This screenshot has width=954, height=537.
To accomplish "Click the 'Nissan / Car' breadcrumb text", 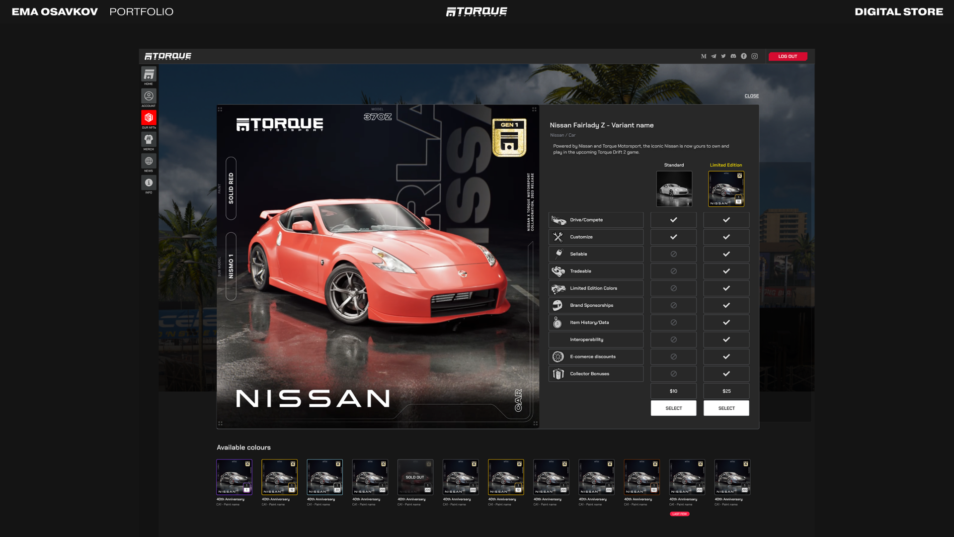I will (x=562, y=135).
